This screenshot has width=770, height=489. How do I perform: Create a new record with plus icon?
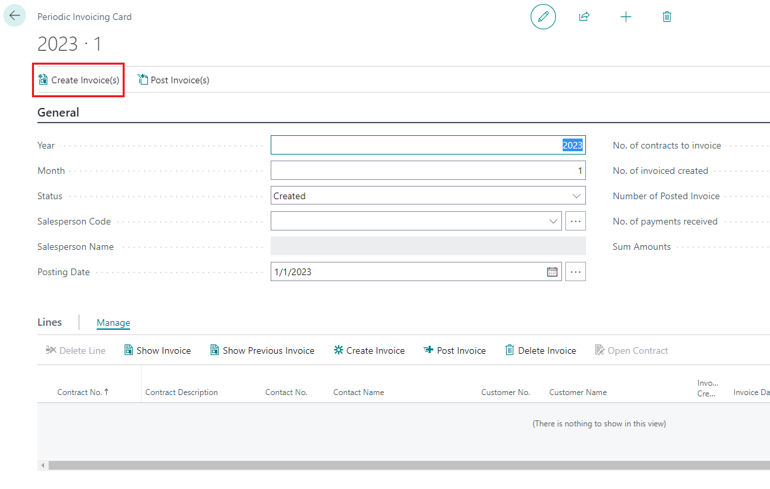(625, 17)
